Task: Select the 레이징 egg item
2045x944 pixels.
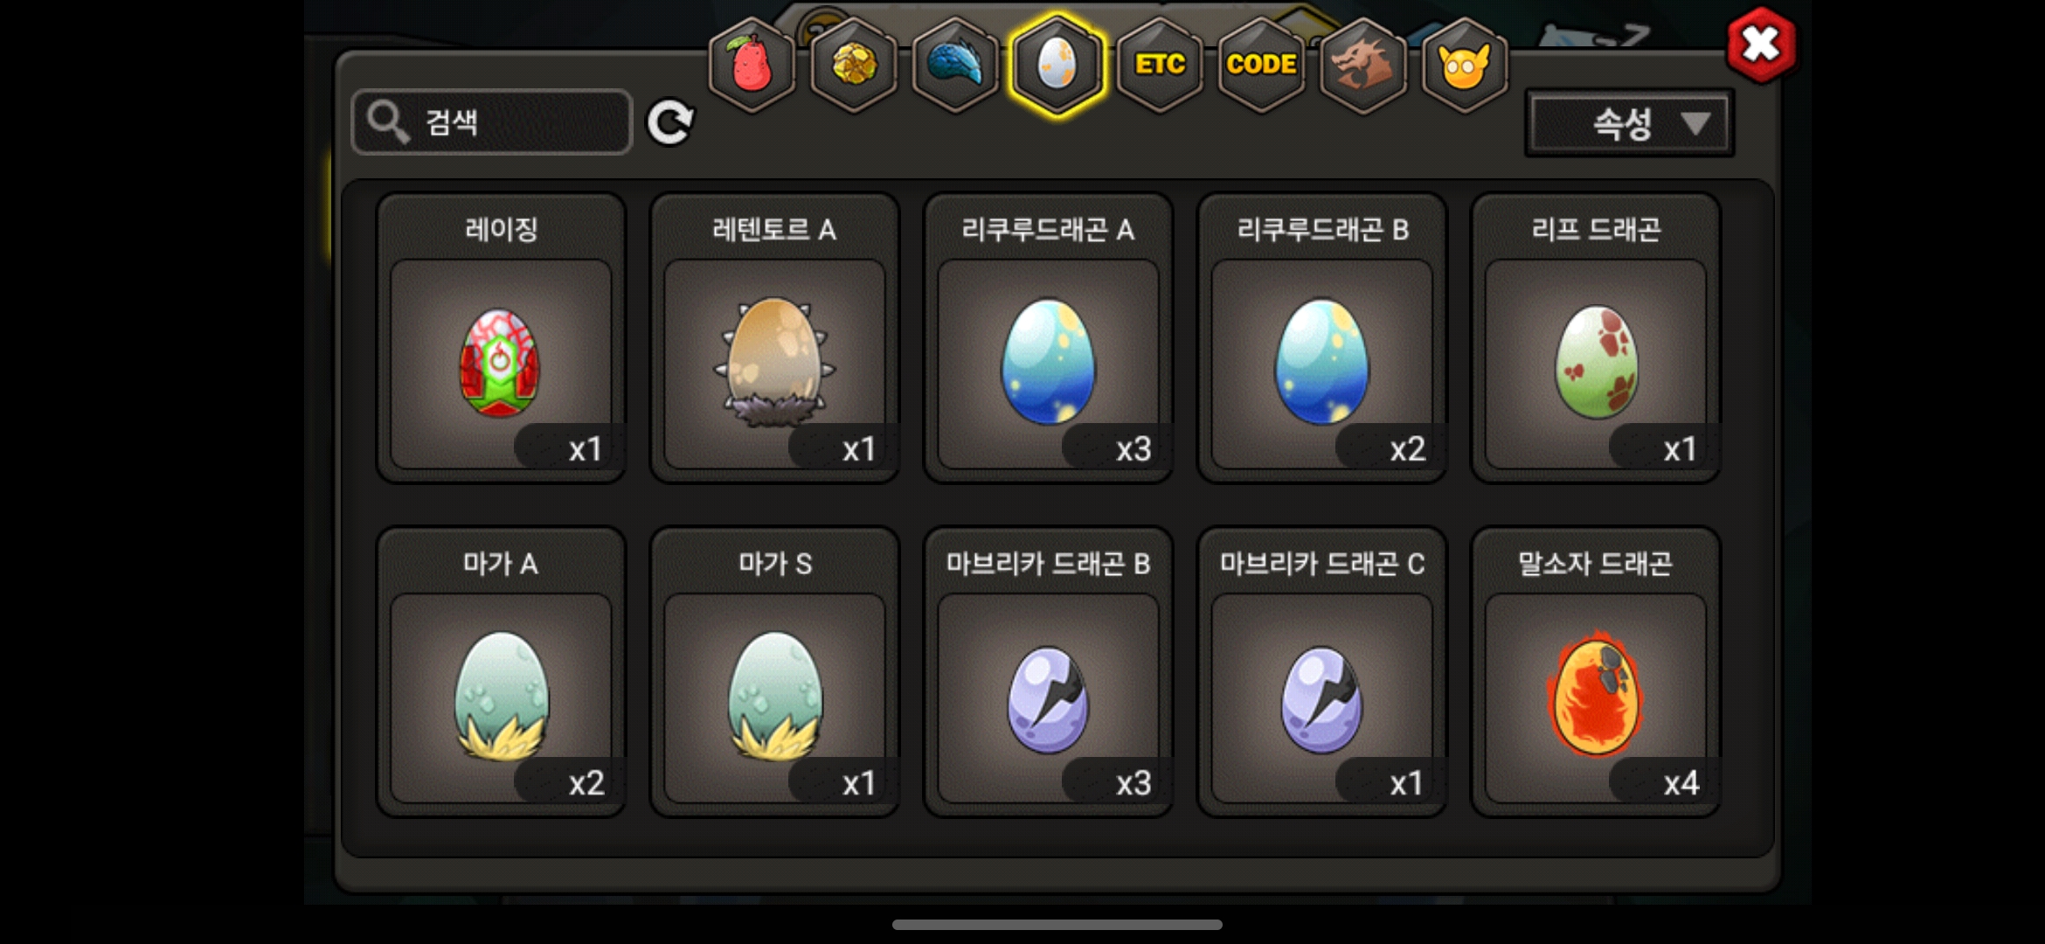Action: point(501,338)
